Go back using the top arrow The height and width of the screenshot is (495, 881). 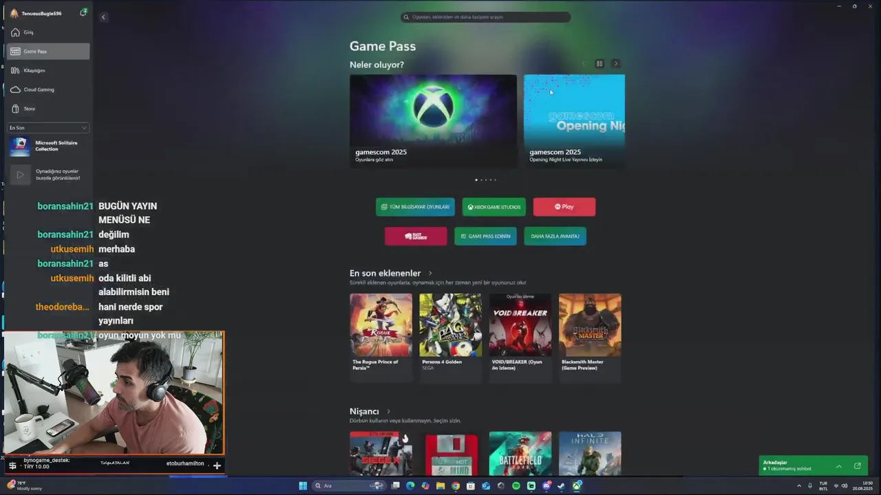click(103, 17)
